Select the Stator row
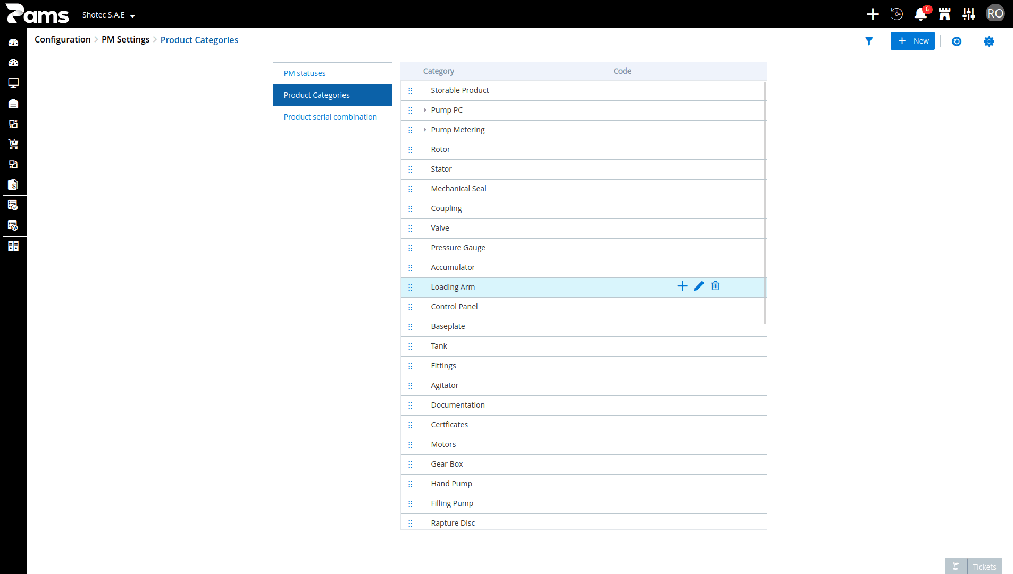The image size is (1013, 574). (583, 170)
